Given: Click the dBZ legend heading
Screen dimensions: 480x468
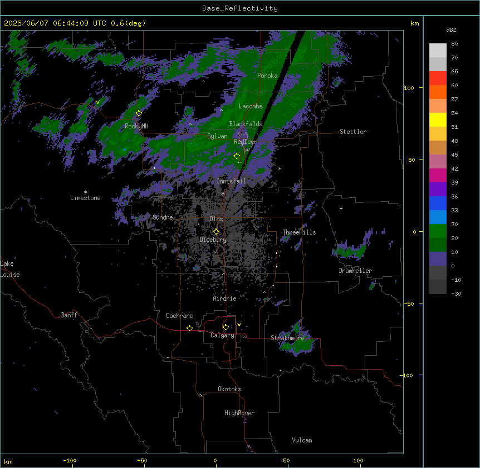Looking at the screenshot, I should [x=451, y=30].
